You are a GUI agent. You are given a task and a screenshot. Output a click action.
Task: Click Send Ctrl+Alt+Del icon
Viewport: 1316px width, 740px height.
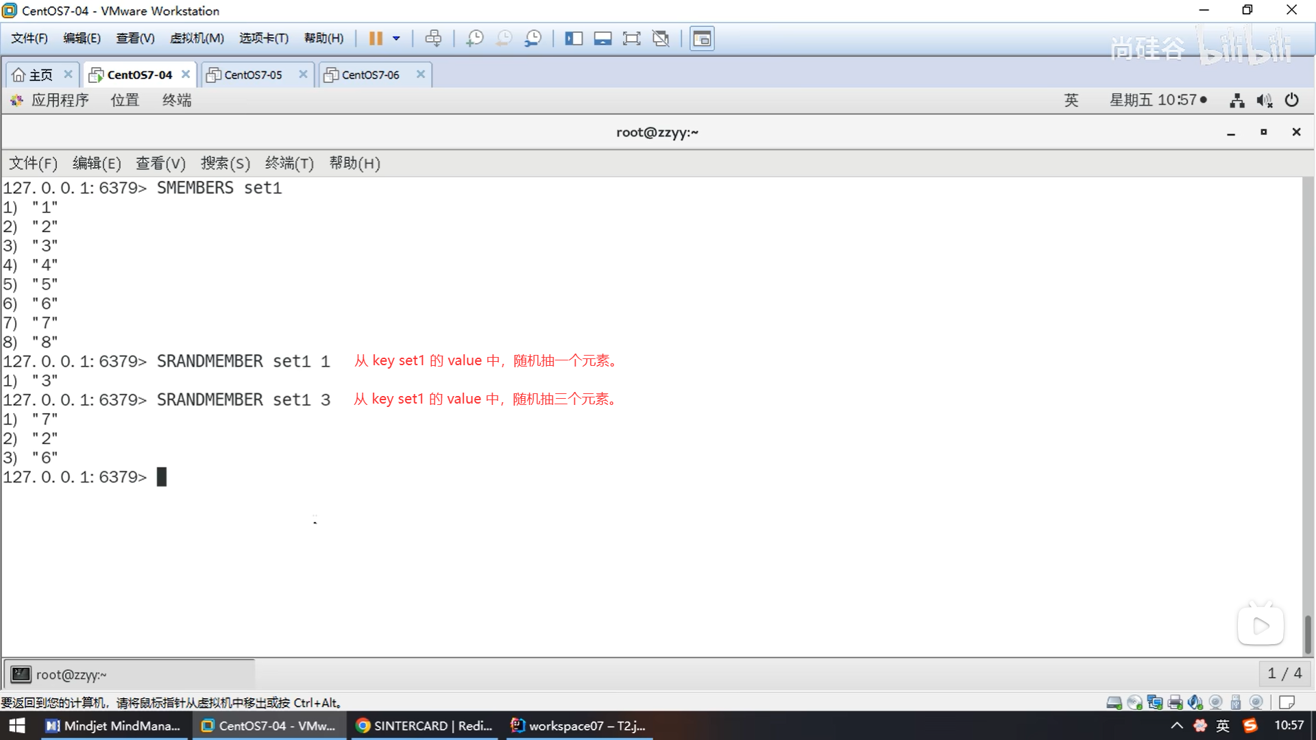coord(433,38)
